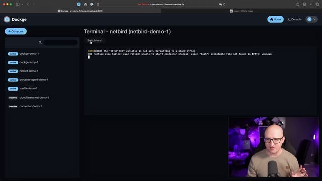Click the Safari address bar
Screen dimensions: 322x181
coord(161,4)
